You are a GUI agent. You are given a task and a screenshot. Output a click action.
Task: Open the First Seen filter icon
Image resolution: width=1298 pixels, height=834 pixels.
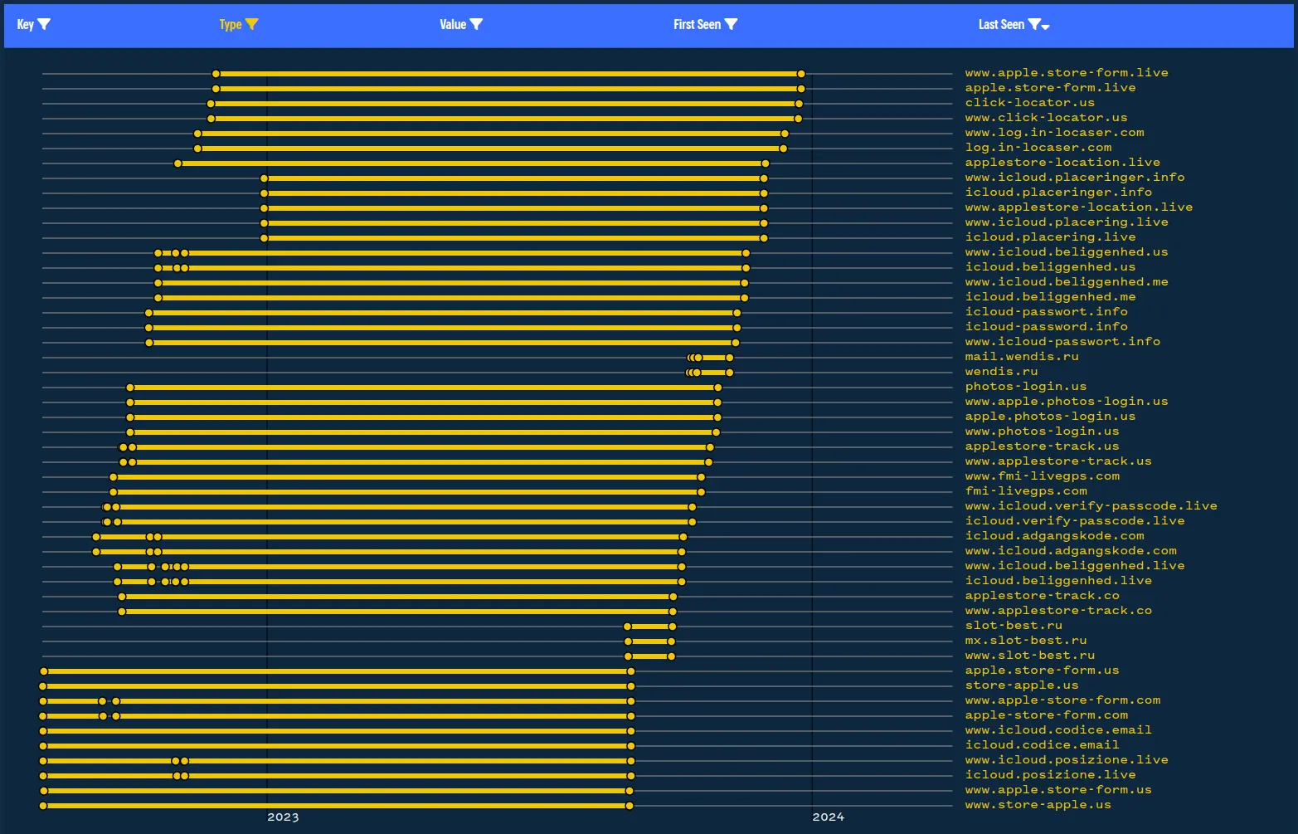click(731, 24)
